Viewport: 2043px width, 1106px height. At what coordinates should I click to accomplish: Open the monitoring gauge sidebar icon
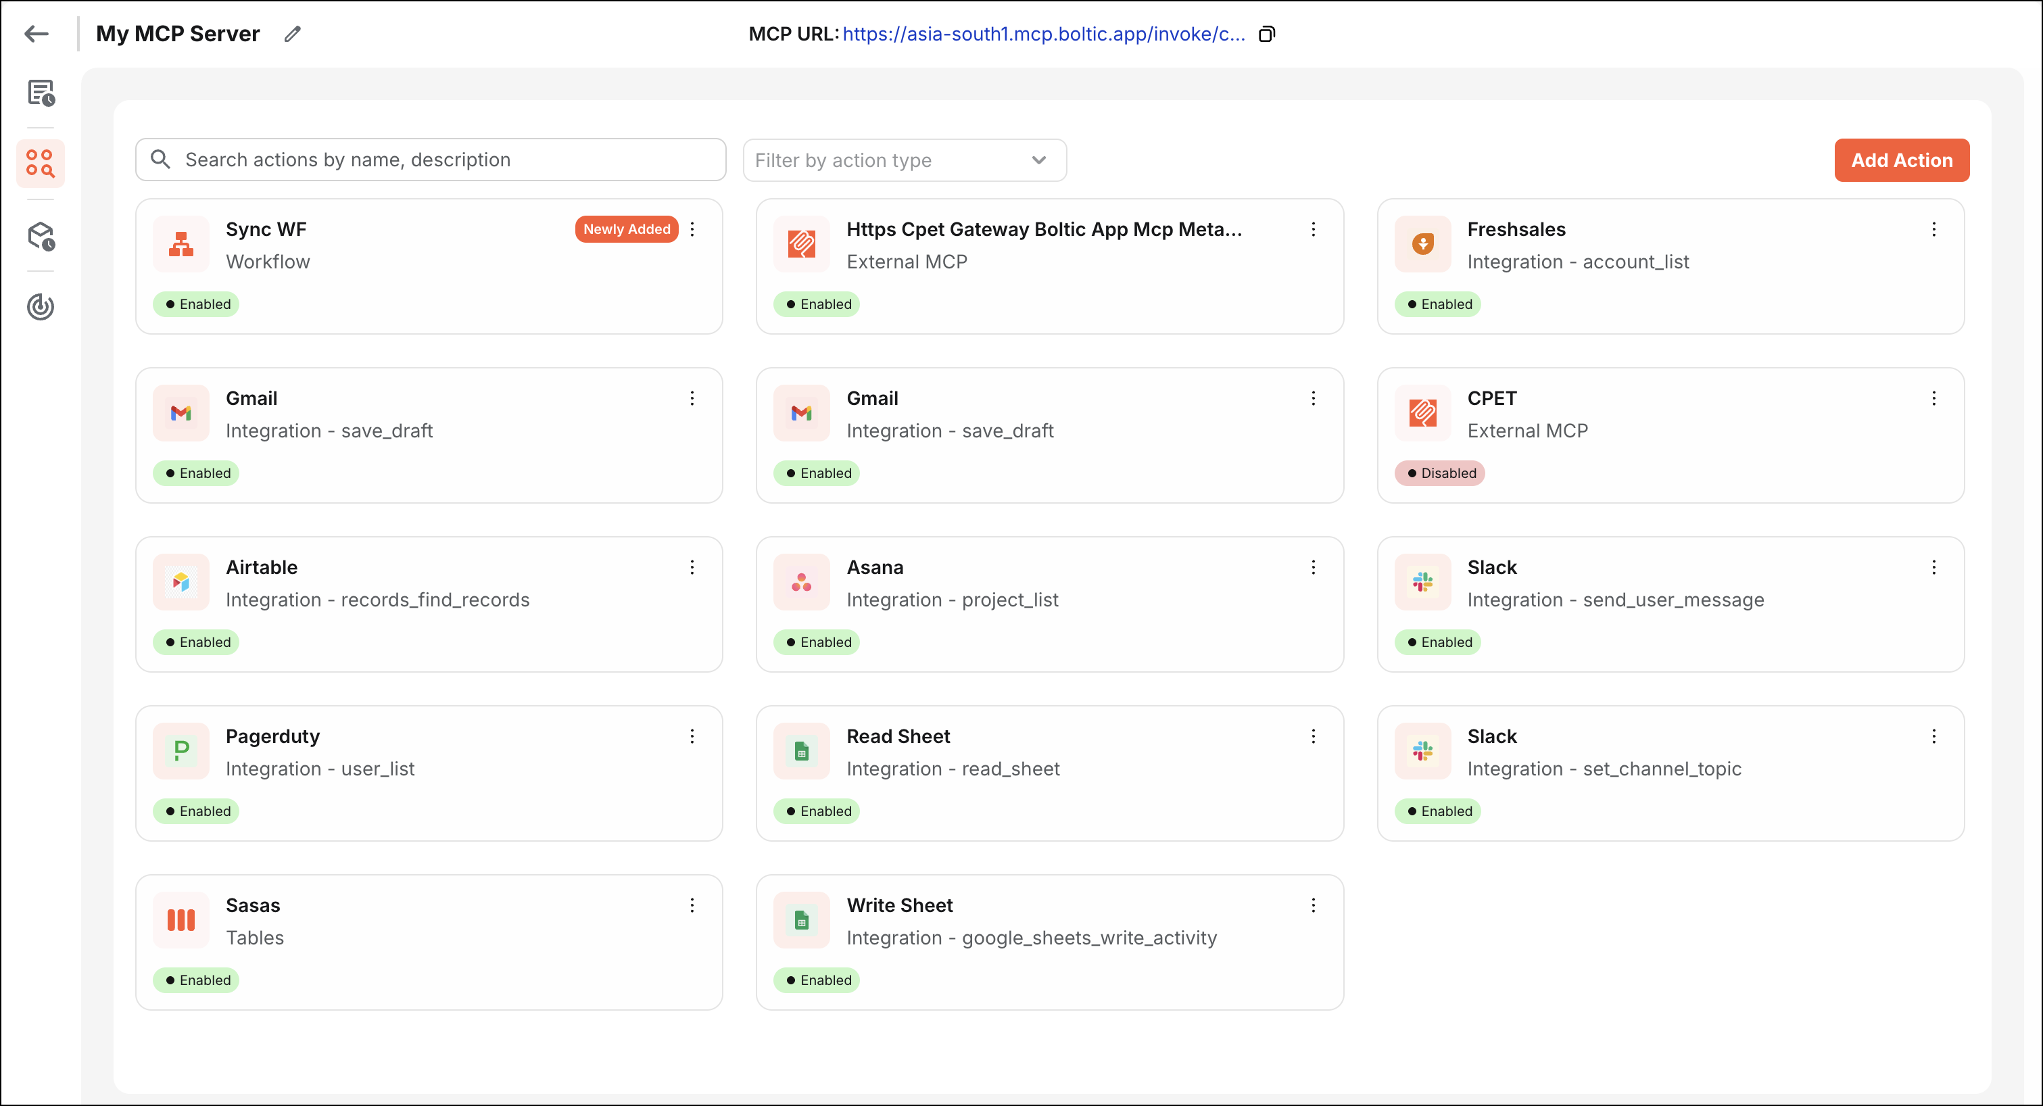click(x=41, y=306)
